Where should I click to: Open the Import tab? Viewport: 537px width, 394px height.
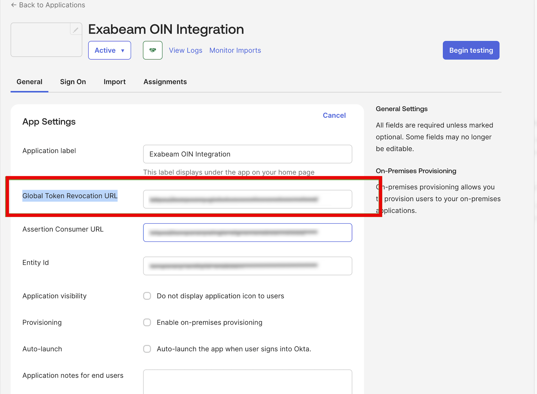click(115, 81)
